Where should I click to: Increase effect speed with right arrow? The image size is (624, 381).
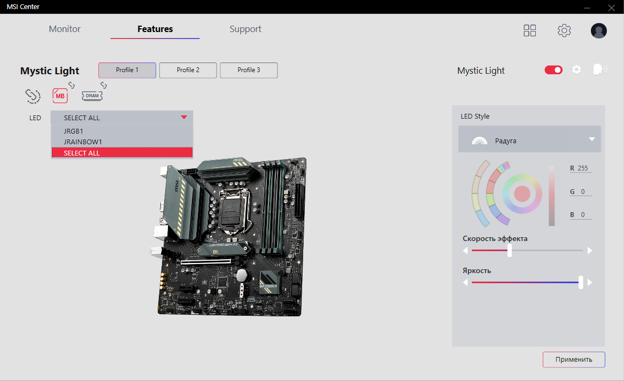(590, 251)
